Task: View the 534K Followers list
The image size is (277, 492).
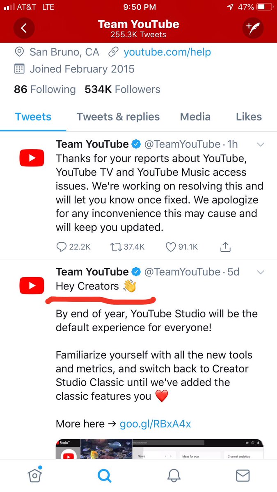Action: click(122, 89)
